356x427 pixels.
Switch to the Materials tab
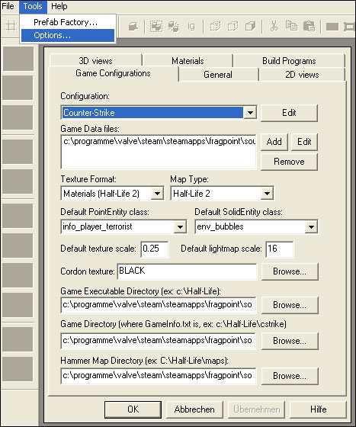[x=188, y=60]
